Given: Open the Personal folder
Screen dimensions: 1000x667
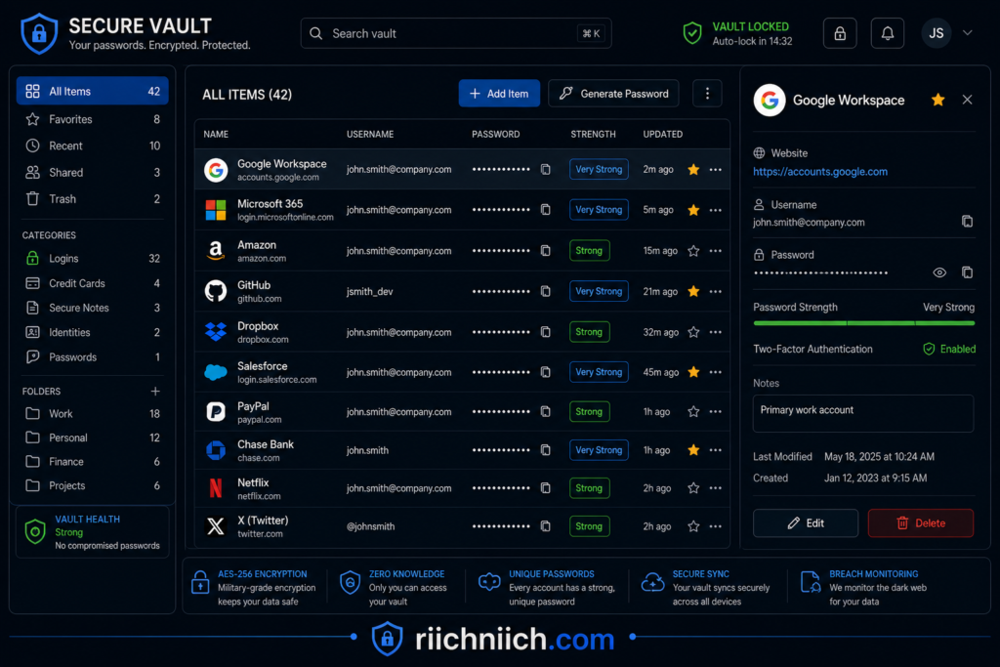Looking at the screenshot, I should click(93, 438).
